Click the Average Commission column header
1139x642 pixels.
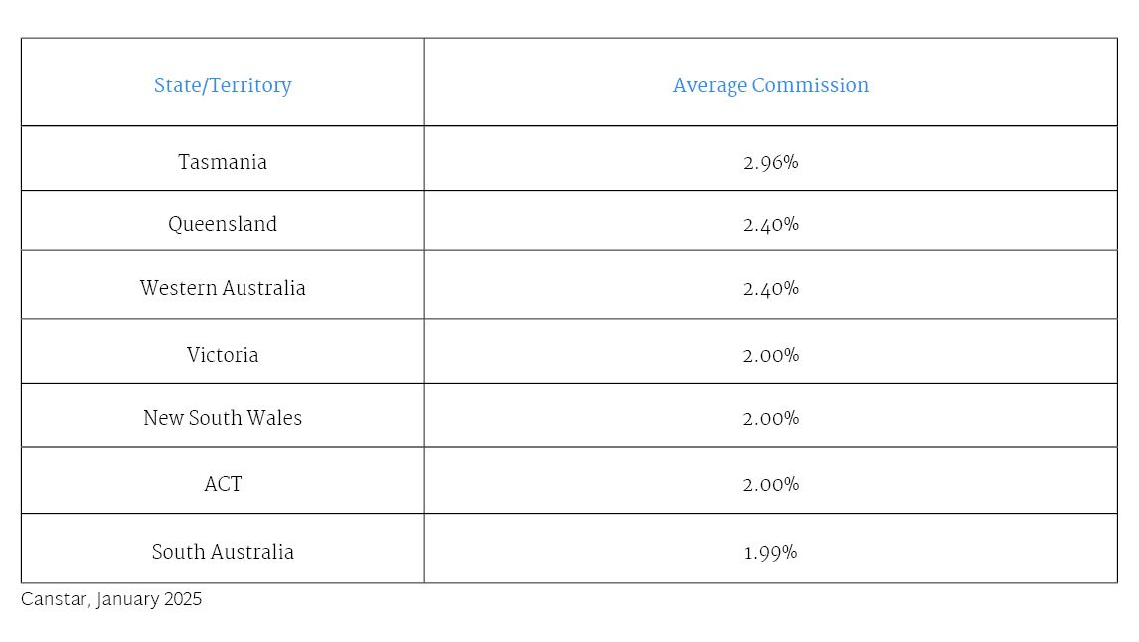(770, 85)
